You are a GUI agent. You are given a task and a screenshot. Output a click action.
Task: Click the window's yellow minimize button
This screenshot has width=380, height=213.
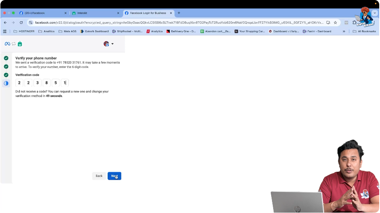point(9,13)
